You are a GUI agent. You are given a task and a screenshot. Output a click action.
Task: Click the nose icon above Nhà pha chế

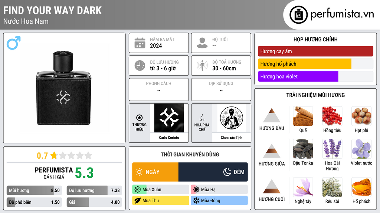click(x=202, y=118)
